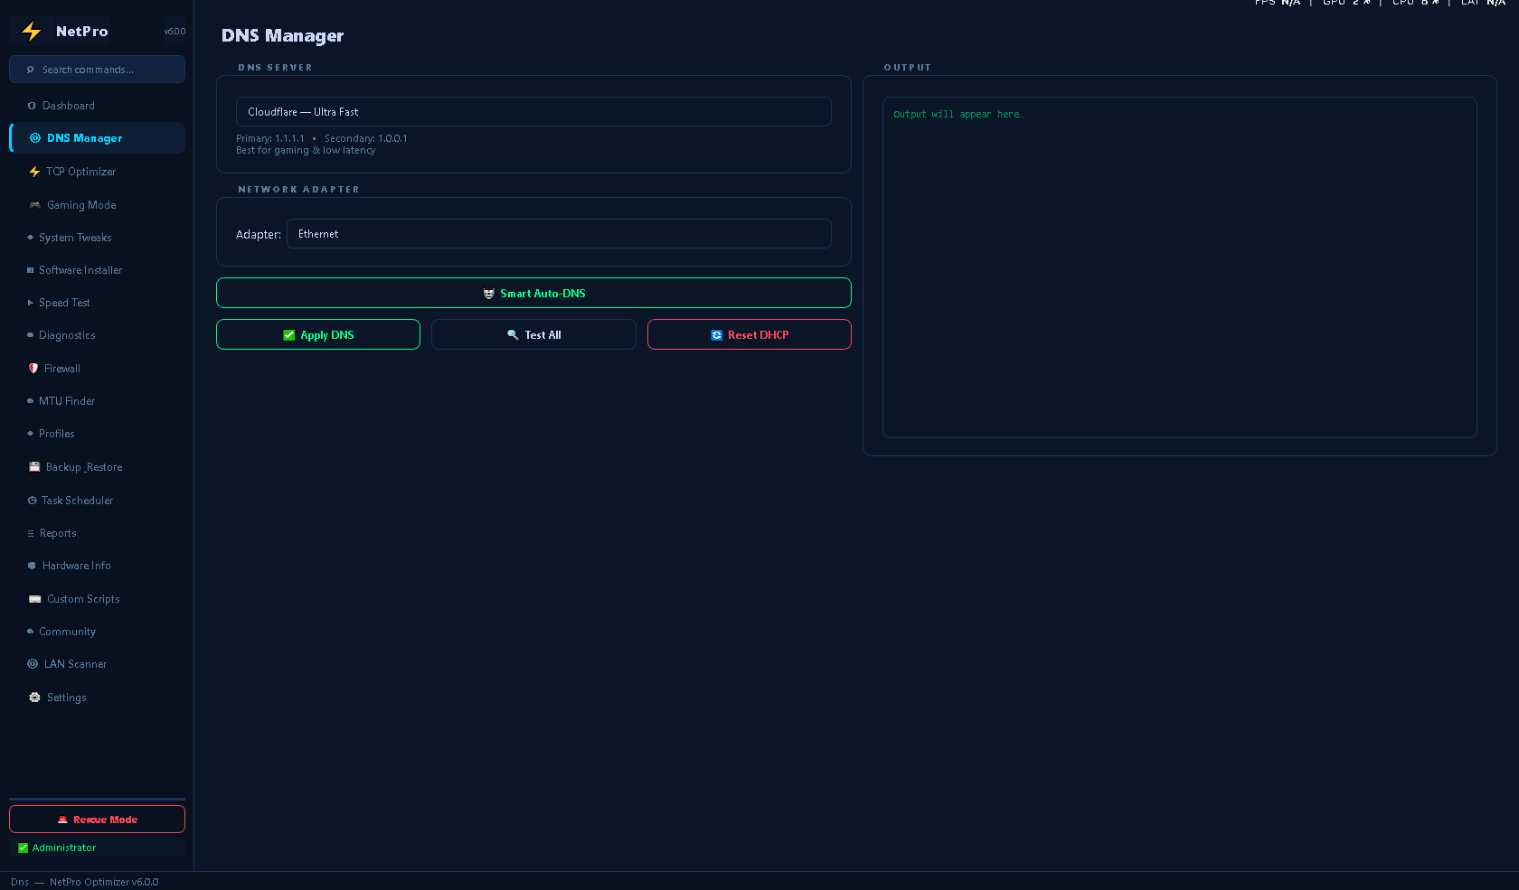Click the v6.0.0 version label
1519x890 pixels.
click(175, 32)
